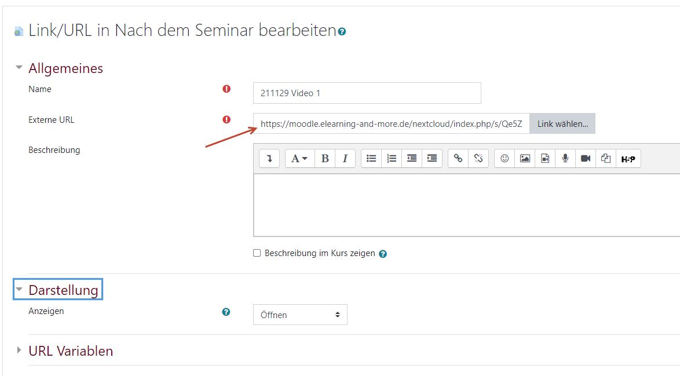
Task: Open the Anzeigen dropdown
Action: point(300,315)
